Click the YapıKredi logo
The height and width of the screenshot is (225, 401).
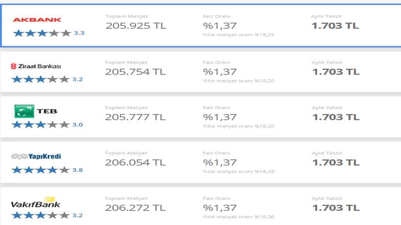click(x=36, y=156)
